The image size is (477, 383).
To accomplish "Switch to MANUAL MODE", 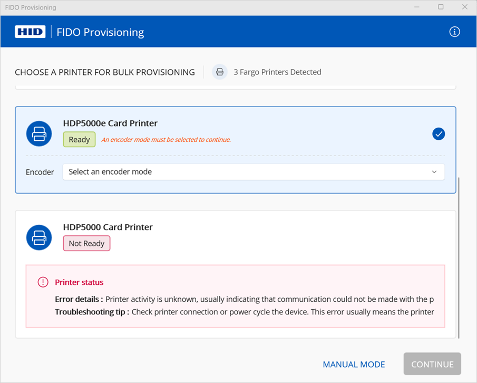I will [x=354, y=365].
